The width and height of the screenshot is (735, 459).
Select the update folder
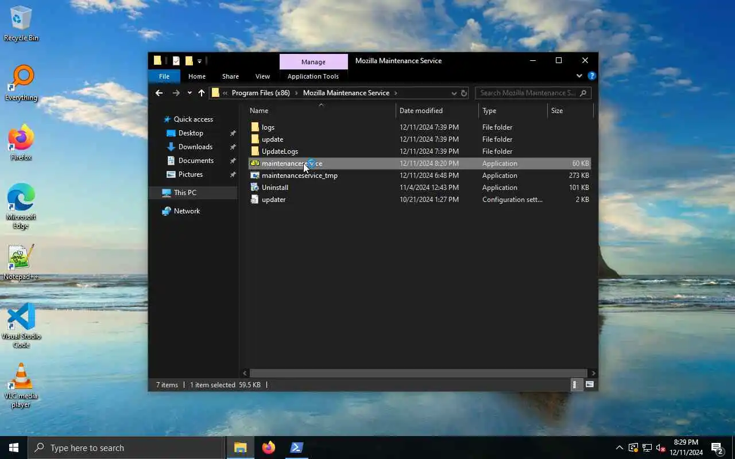[272, 139]
